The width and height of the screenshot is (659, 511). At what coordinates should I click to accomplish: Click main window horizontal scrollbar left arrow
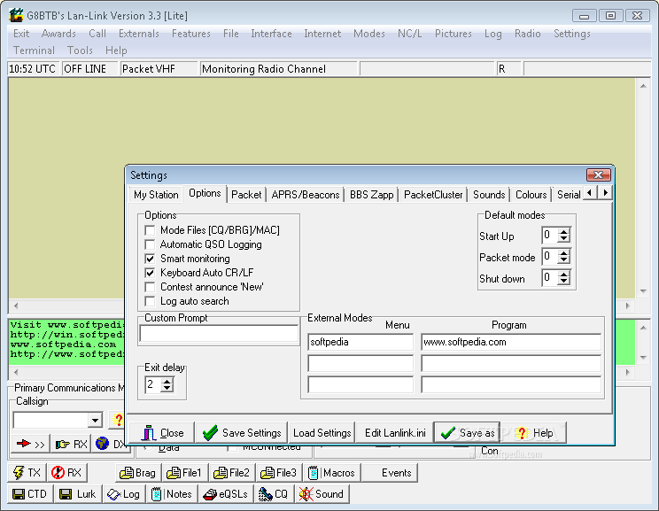pos(16,306)
